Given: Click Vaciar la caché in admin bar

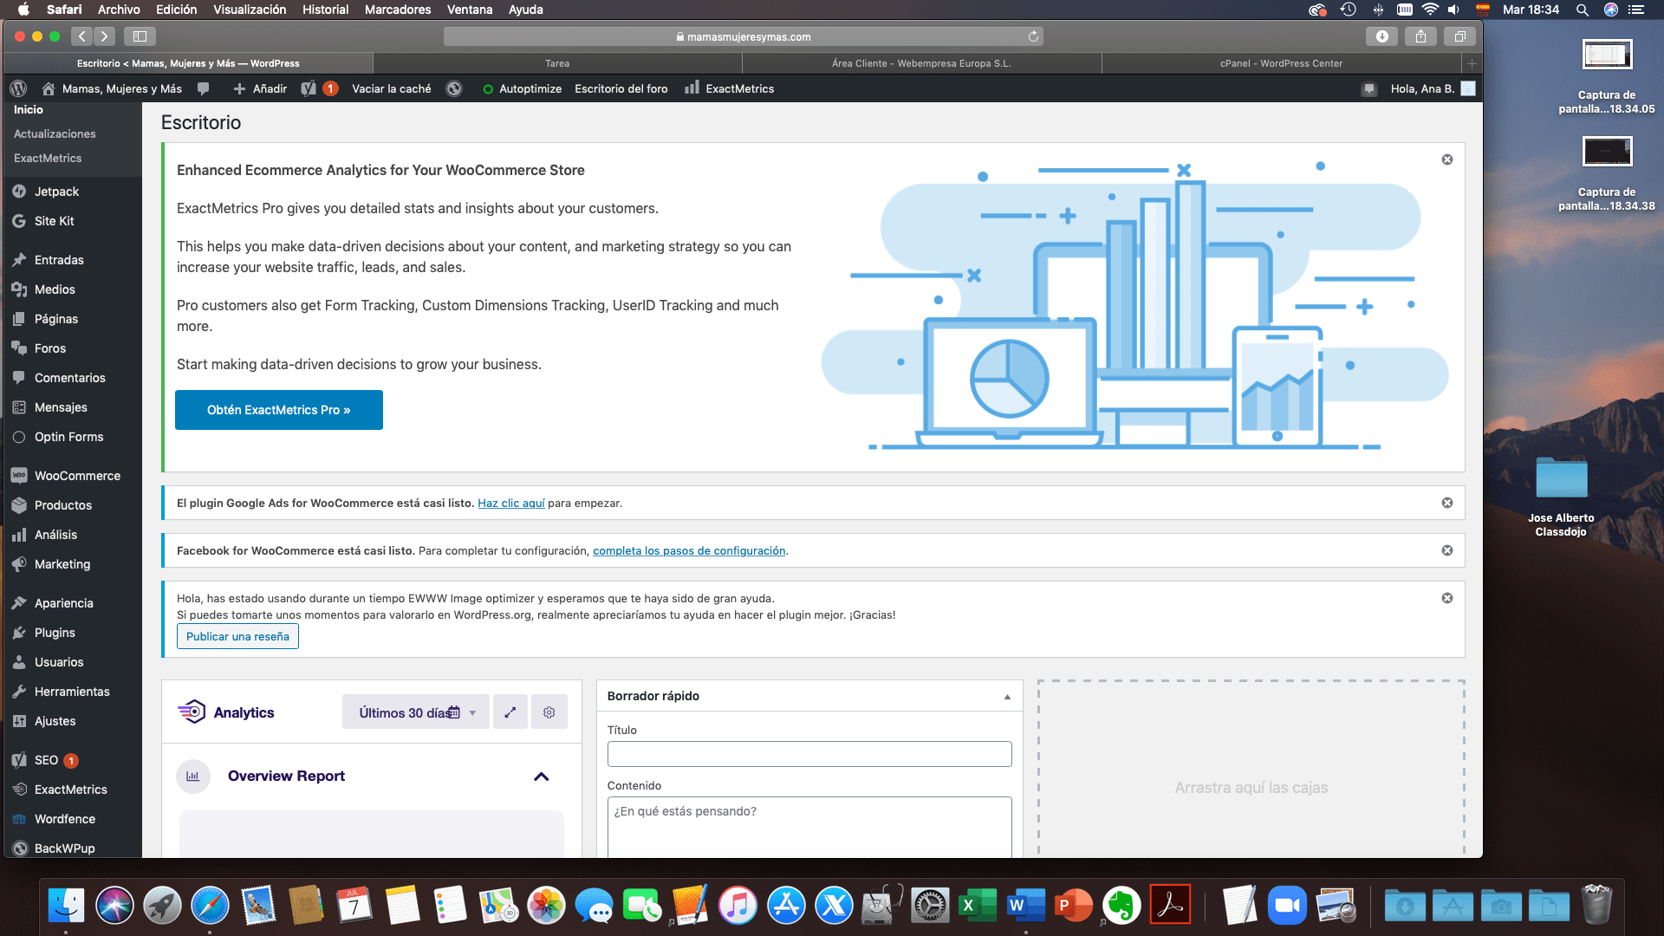Looking at the screenshot, I should click(x=391, y=88).
